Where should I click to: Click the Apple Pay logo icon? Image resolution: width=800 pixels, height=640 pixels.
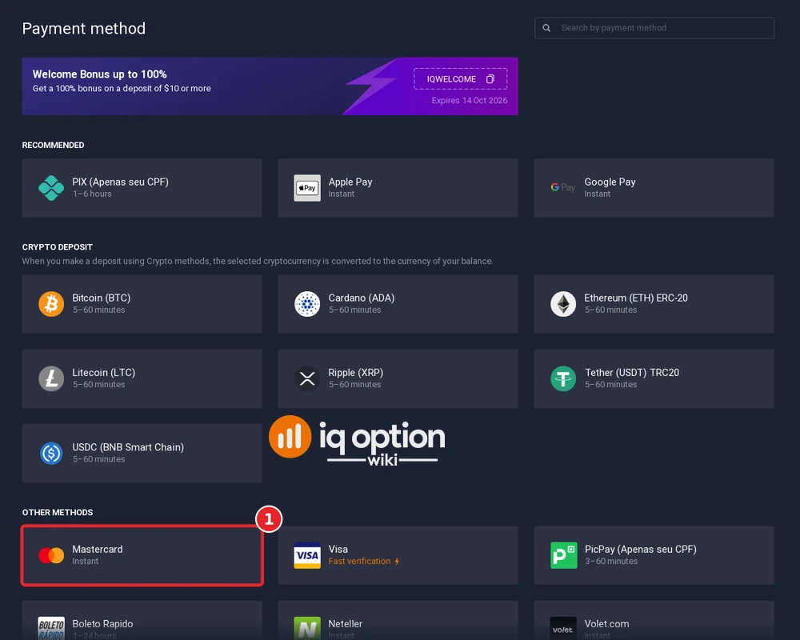pos(307,188)
